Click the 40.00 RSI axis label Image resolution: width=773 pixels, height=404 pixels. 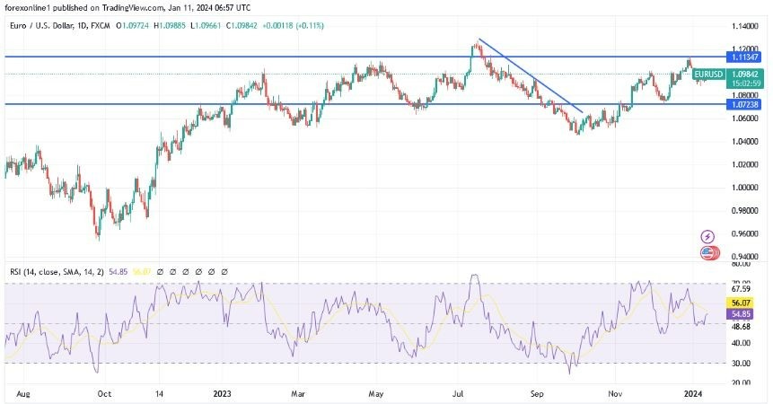[x=741, y=343]
